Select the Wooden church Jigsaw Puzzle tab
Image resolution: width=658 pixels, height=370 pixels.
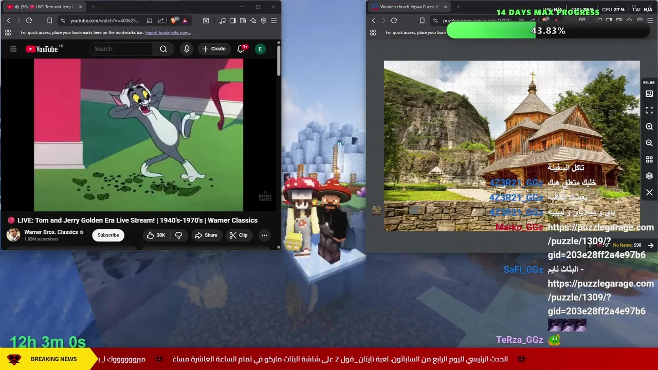click(409, 7)
